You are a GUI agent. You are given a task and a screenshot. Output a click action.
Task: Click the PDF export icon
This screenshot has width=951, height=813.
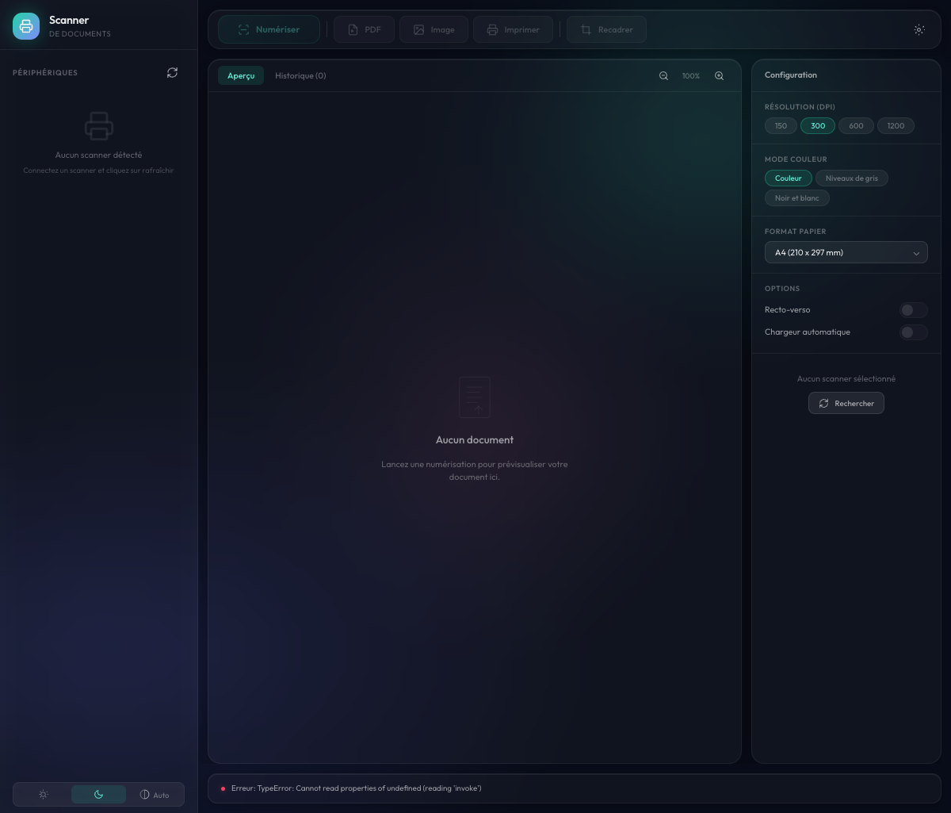(352, 29)
